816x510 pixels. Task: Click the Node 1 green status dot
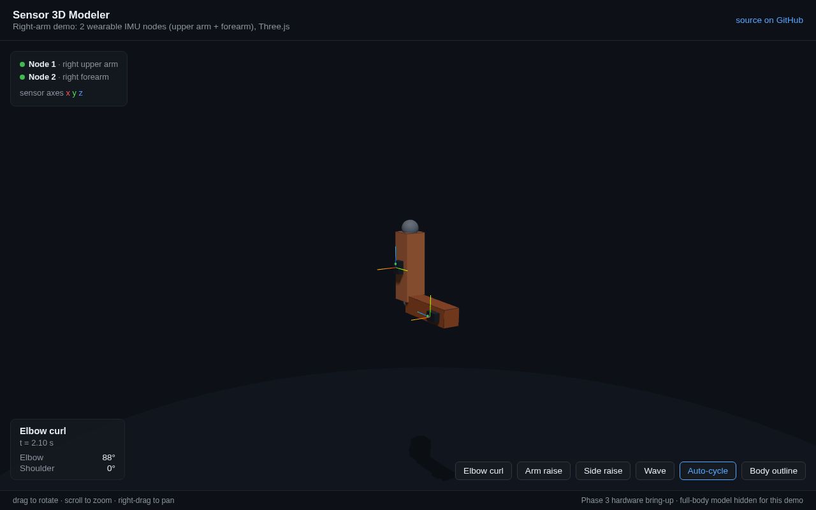(22, 64)
